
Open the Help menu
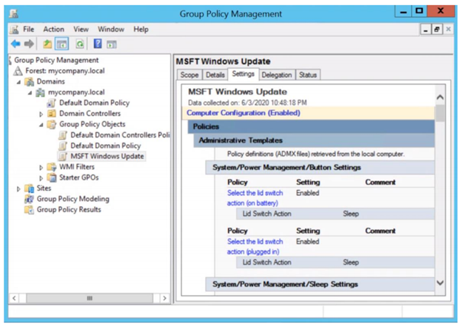tap(141, 30)
